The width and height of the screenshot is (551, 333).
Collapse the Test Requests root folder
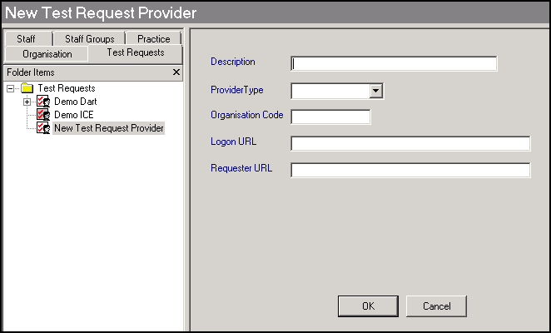(11, 88)
